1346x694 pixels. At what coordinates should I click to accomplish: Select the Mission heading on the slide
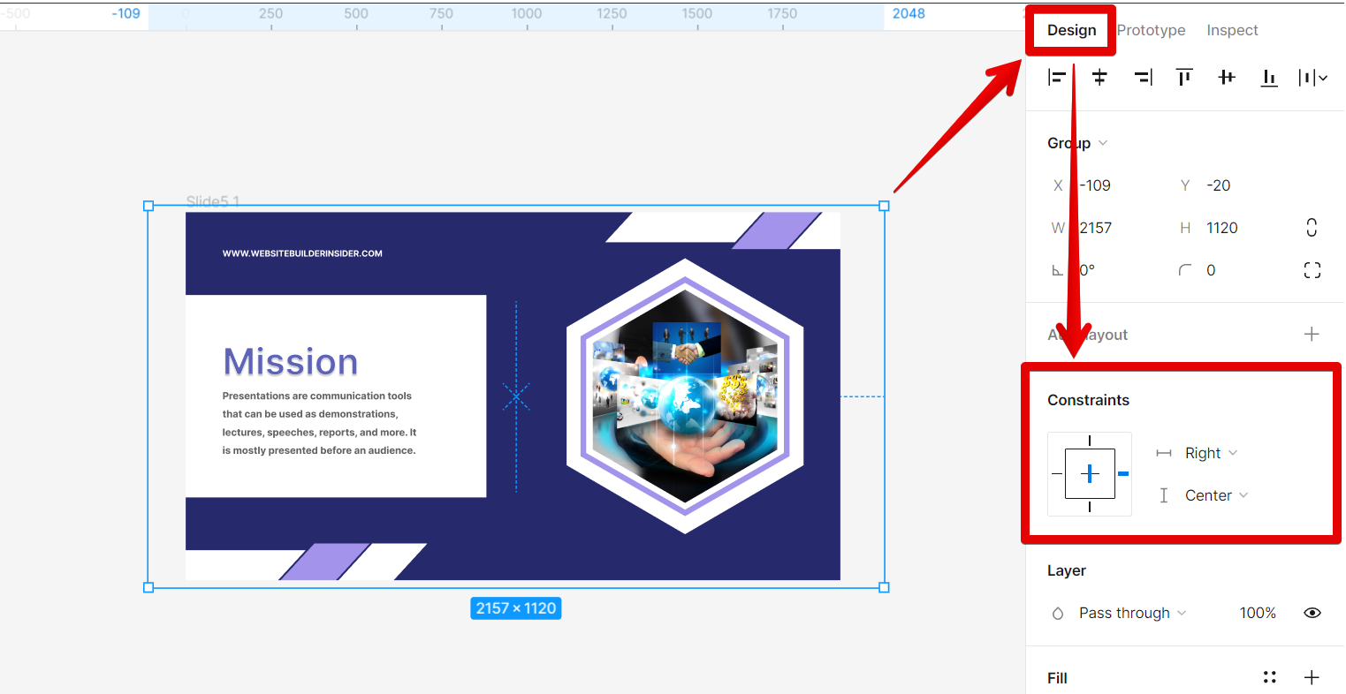291,362
